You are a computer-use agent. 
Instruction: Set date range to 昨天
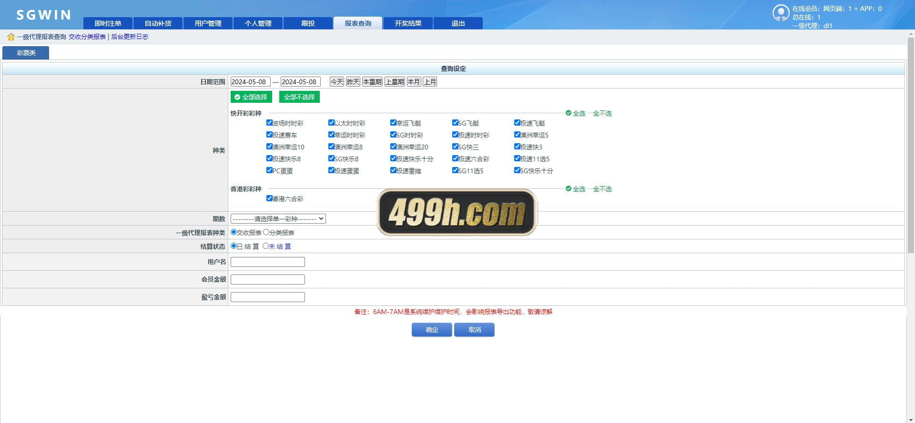coord(353,82)
